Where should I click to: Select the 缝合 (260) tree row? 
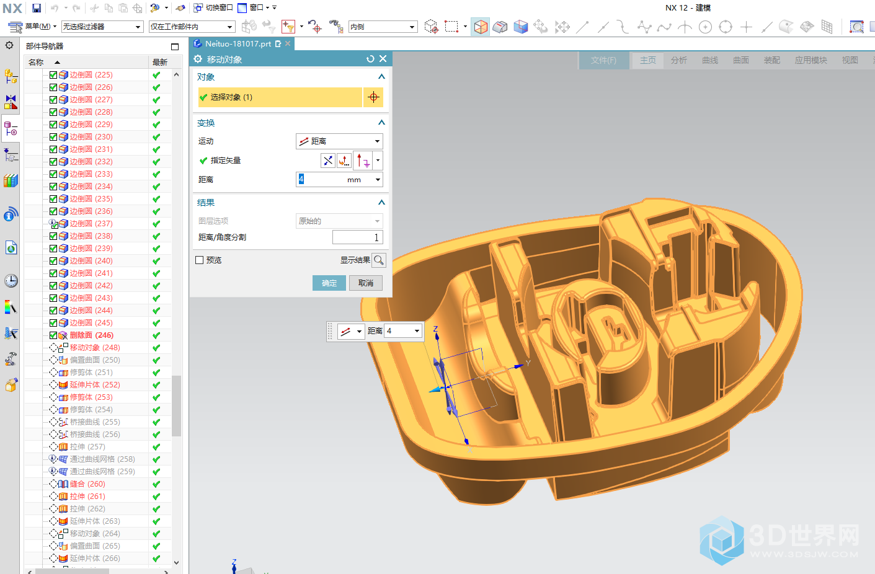pos(87,484)
